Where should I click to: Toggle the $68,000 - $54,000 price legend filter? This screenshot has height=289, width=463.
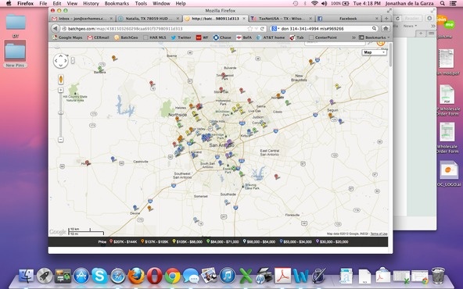(x=259, y=241)
